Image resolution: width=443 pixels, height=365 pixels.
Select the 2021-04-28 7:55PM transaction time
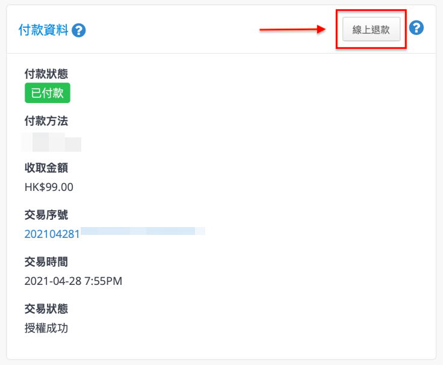(73, 281)
